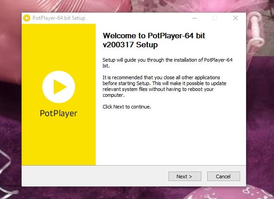Click the 'PotPlayer-64 bit Setup' window title
This screenshot has height=199, width=274.
coord(59,18)
